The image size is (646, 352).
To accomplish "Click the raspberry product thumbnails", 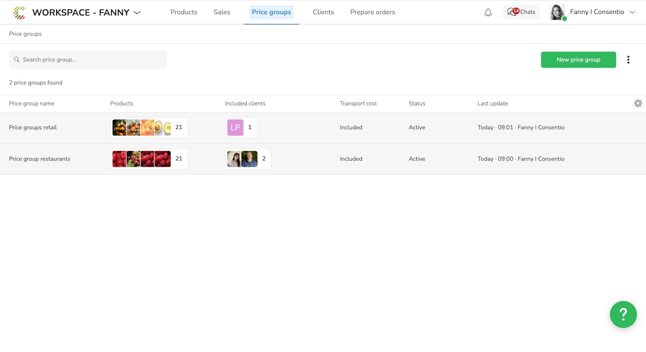I will click(141, 159).
